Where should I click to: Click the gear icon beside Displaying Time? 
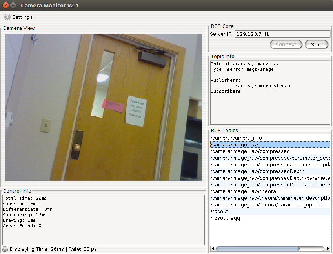coord(5,249)
